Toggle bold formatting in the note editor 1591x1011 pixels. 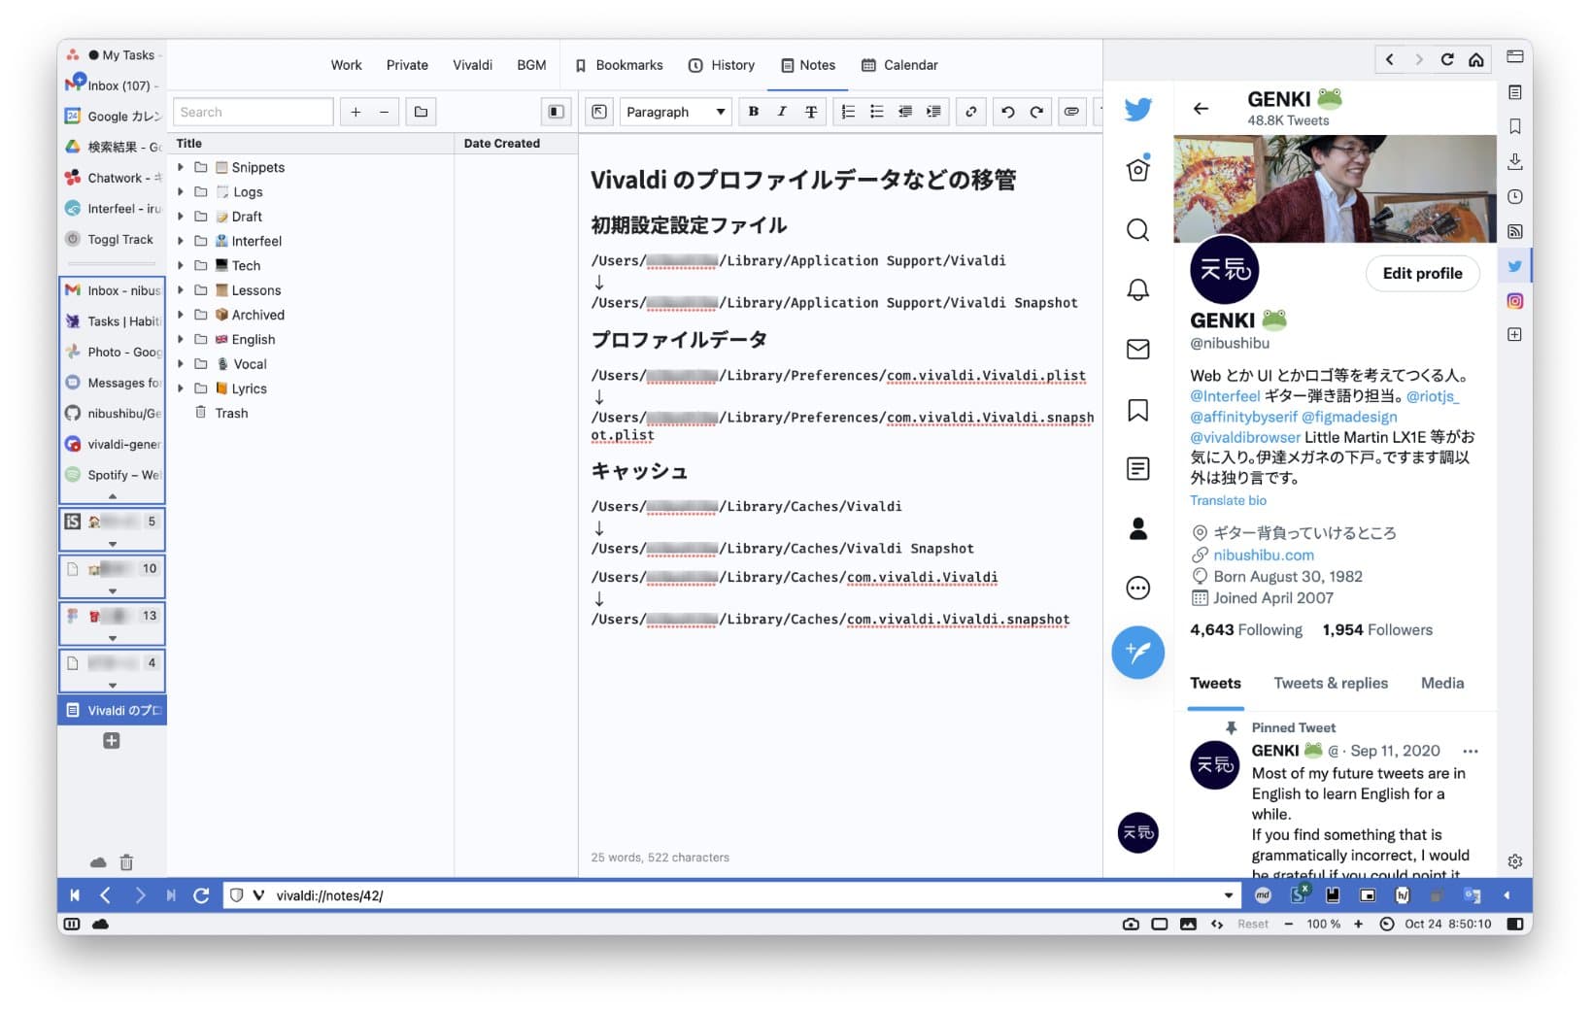[753, 112]
